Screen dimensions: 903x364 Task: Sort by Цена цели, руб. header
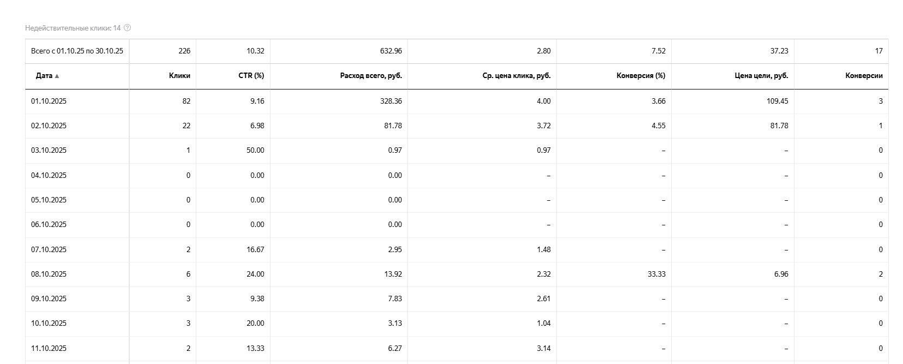tap(761, 76)
